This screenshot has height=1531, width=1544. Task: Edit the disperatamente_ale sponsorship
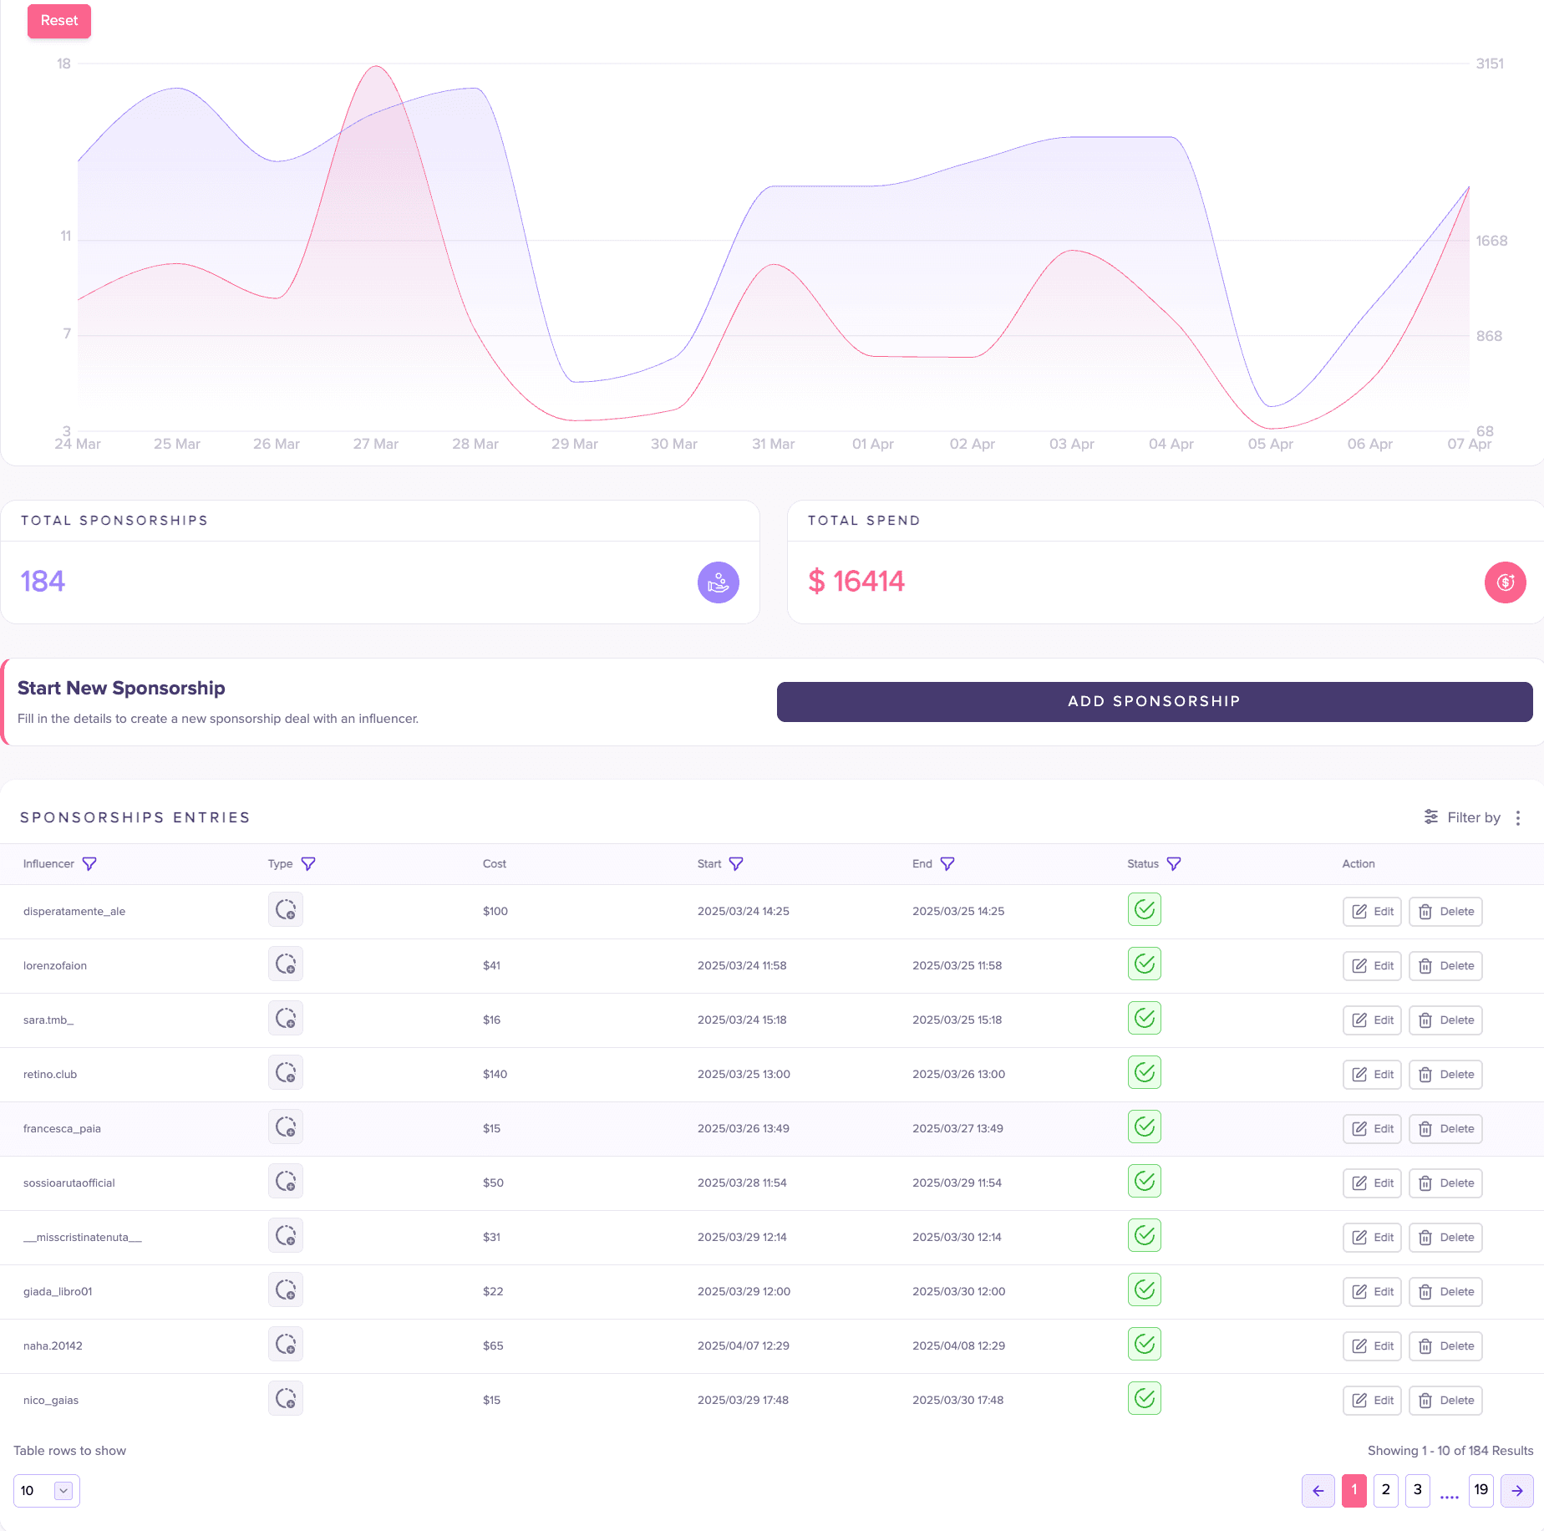[1372, 912]
